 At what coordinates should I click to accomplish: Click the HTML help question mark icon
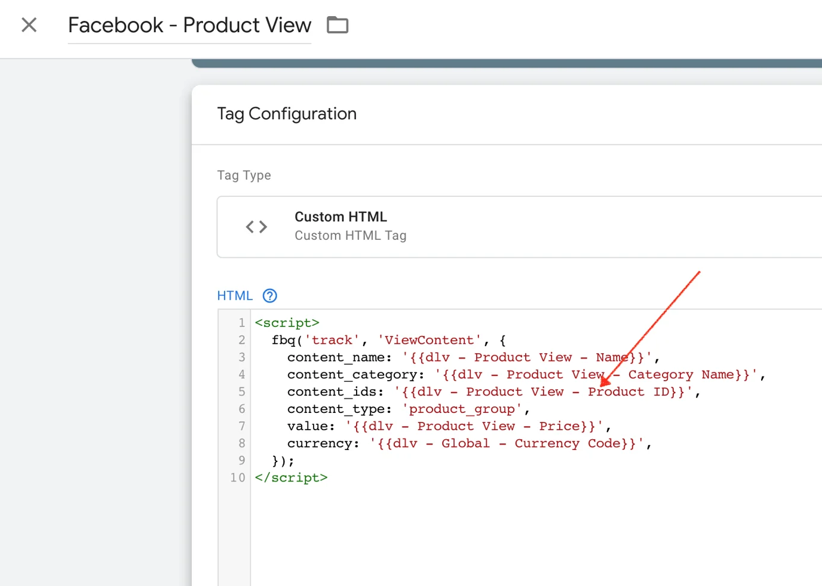tap(270, 295)
